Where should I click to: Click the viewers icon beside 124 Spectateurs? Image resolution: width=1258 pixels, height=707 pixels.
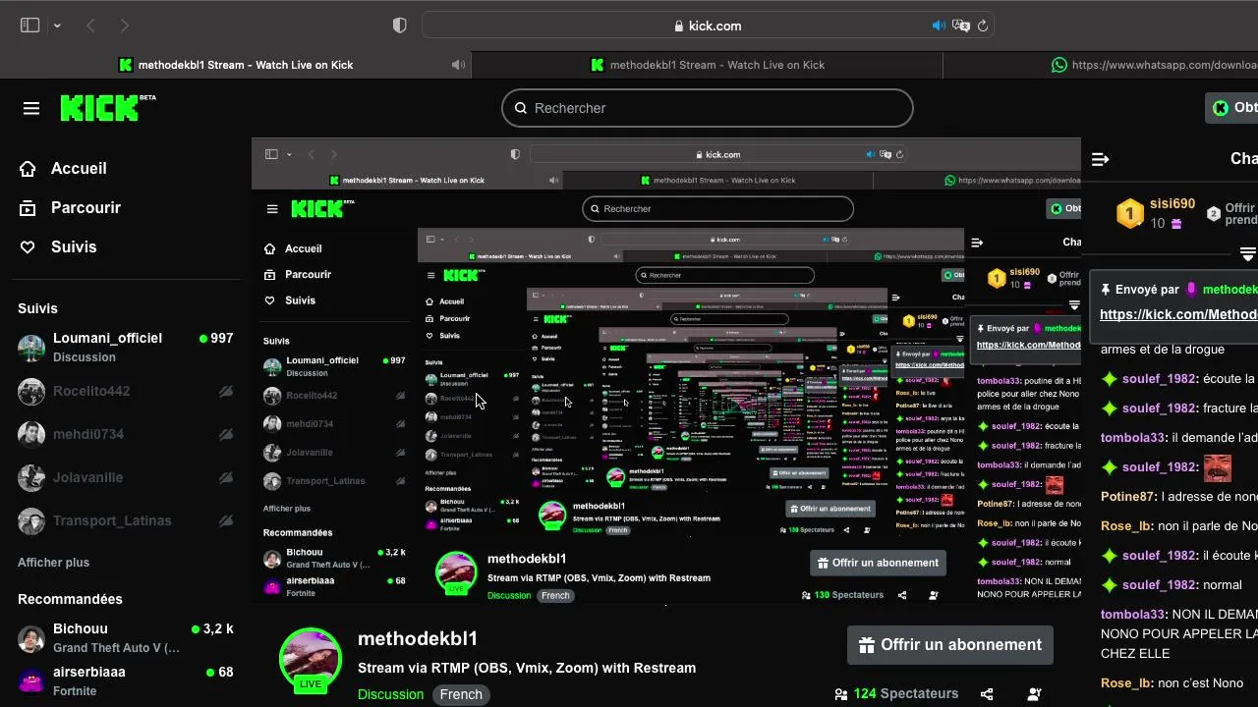click(x=841, y=694)
